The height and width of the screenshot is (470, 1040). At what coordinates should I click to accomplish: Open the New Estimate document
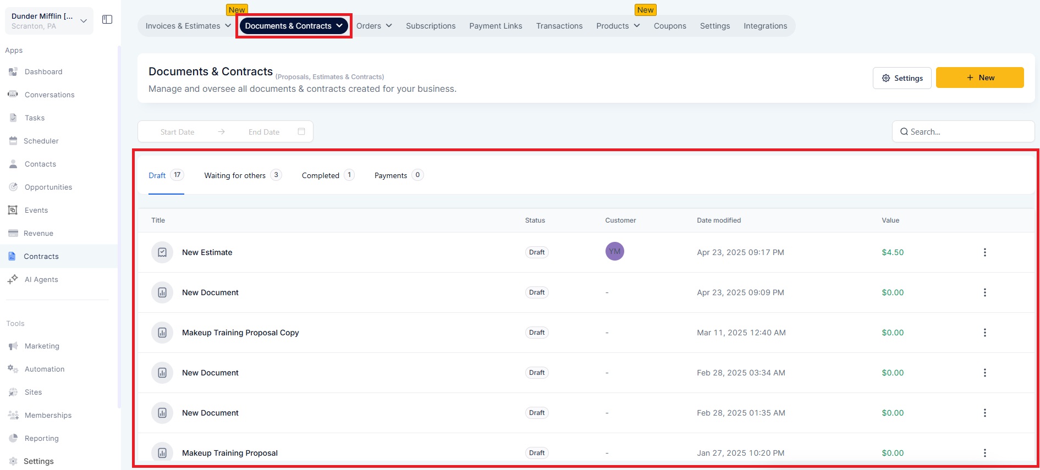(207, 252)
